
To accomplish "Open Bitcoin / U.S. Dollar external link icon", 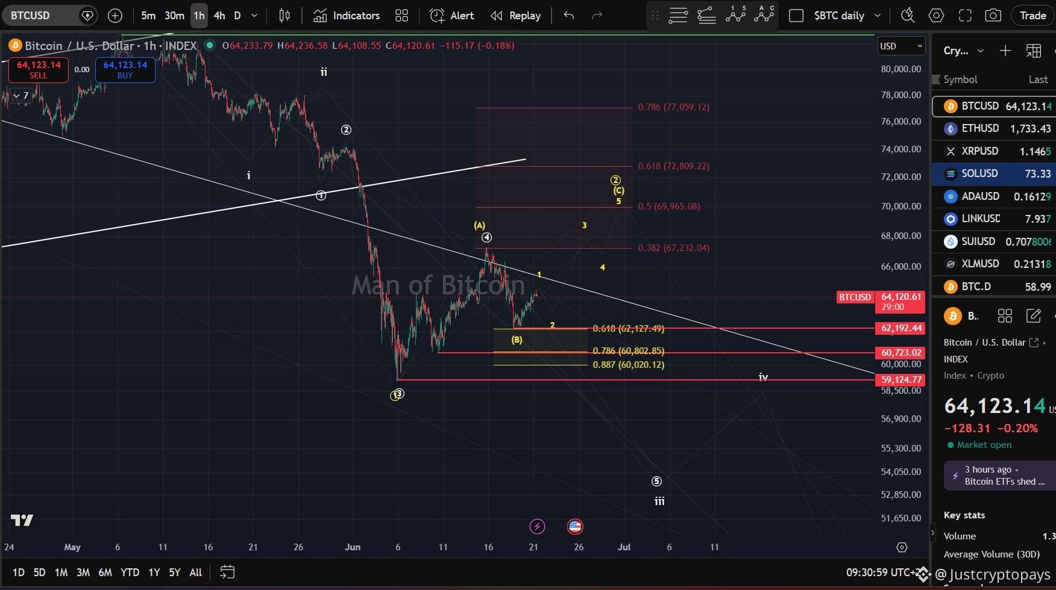I will pyautogui.click(x=1034, y=343).
